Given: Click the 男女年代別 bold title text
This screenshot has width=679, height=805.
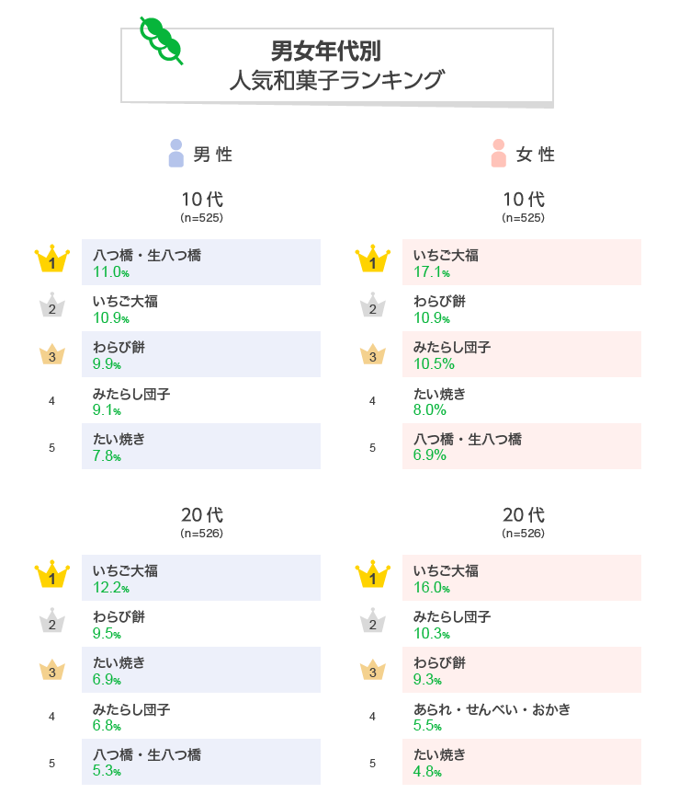Looking at the screenshot, I should 326,50.
